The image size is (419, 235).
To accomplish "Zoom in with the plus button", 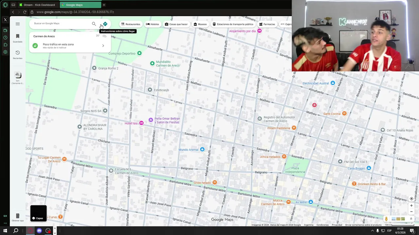I will tap(411, 206).
